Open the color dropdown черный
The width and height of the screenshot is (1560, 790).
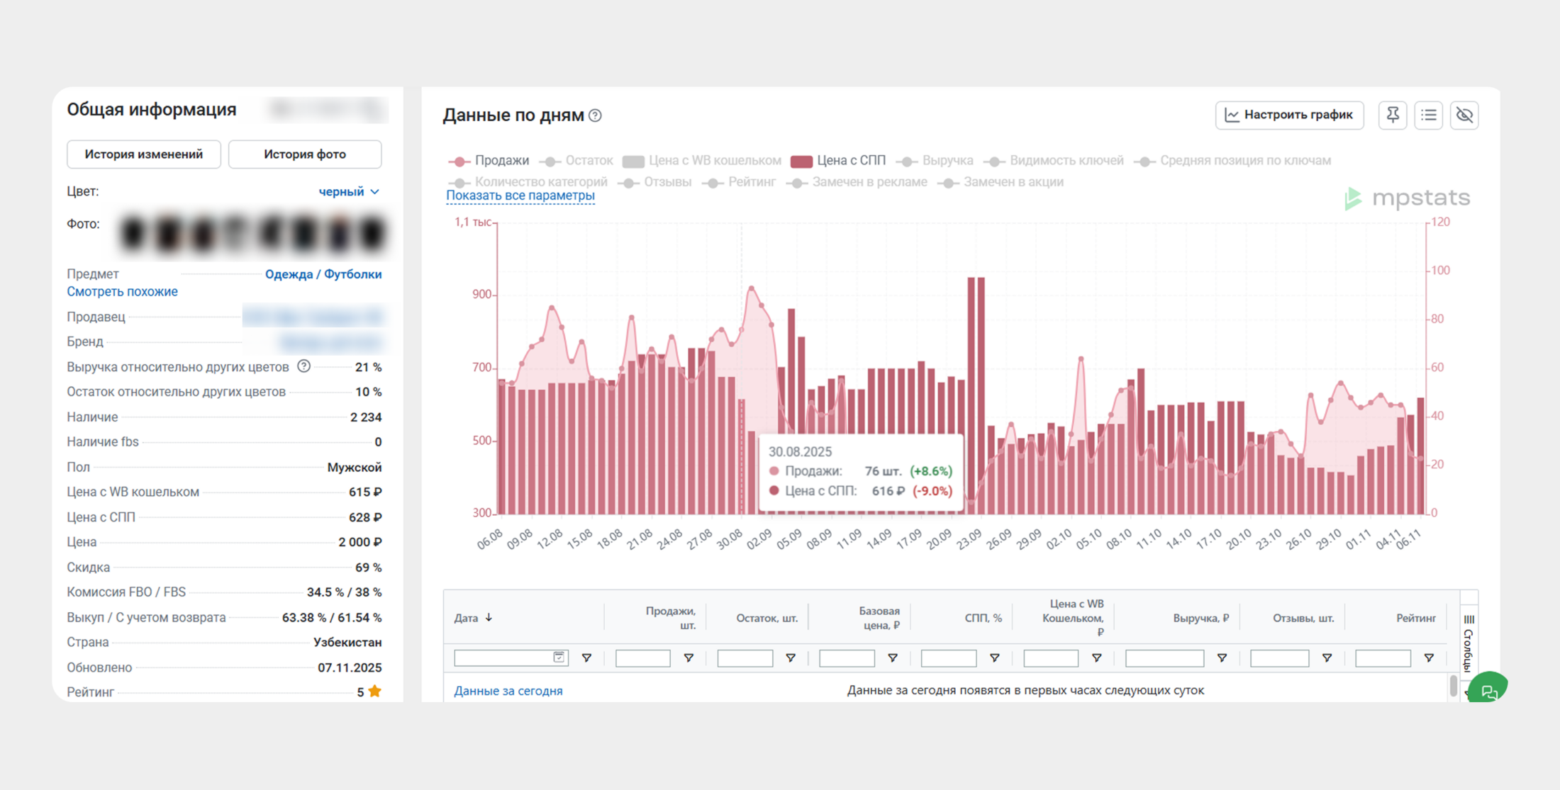pos(349,192)
